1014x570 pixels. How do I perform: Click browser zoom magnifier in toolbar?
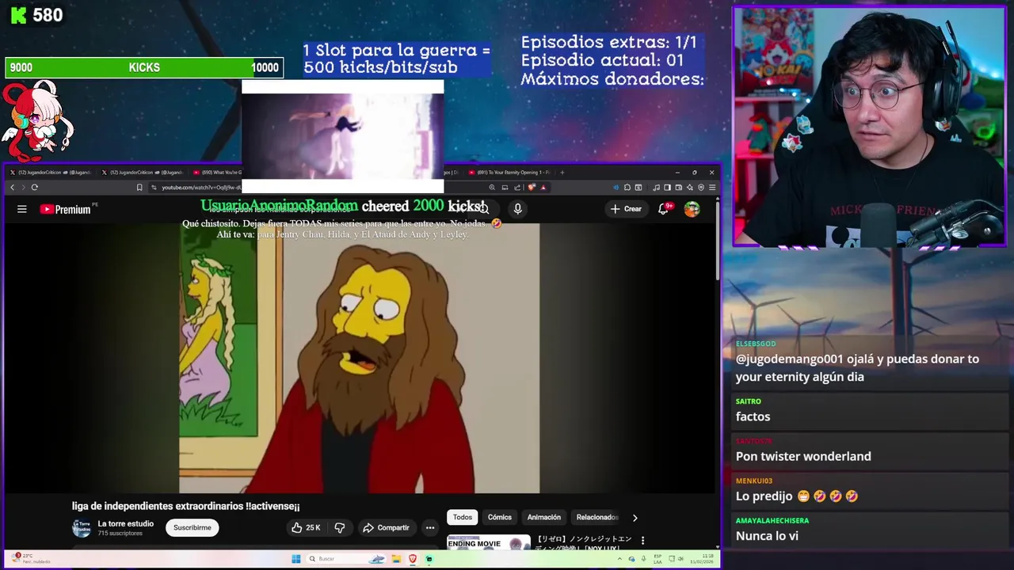pyautogui.click(x=492, y=188)
